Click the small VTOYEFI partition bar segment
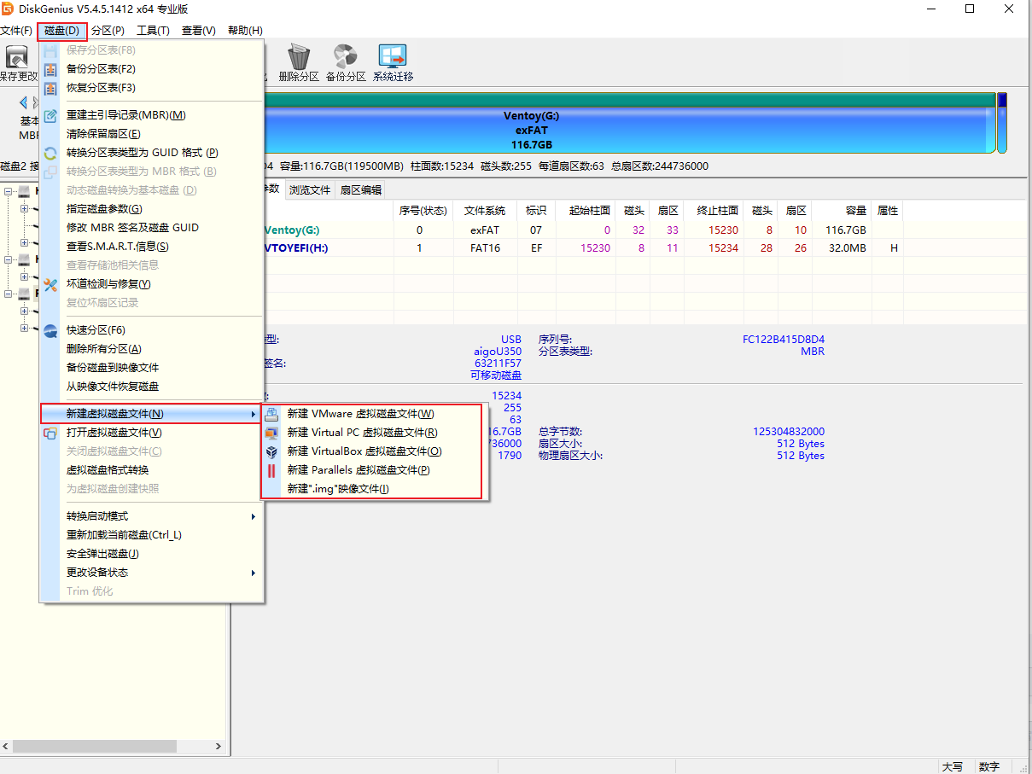1032x774 pixels. click(1002, 125)
